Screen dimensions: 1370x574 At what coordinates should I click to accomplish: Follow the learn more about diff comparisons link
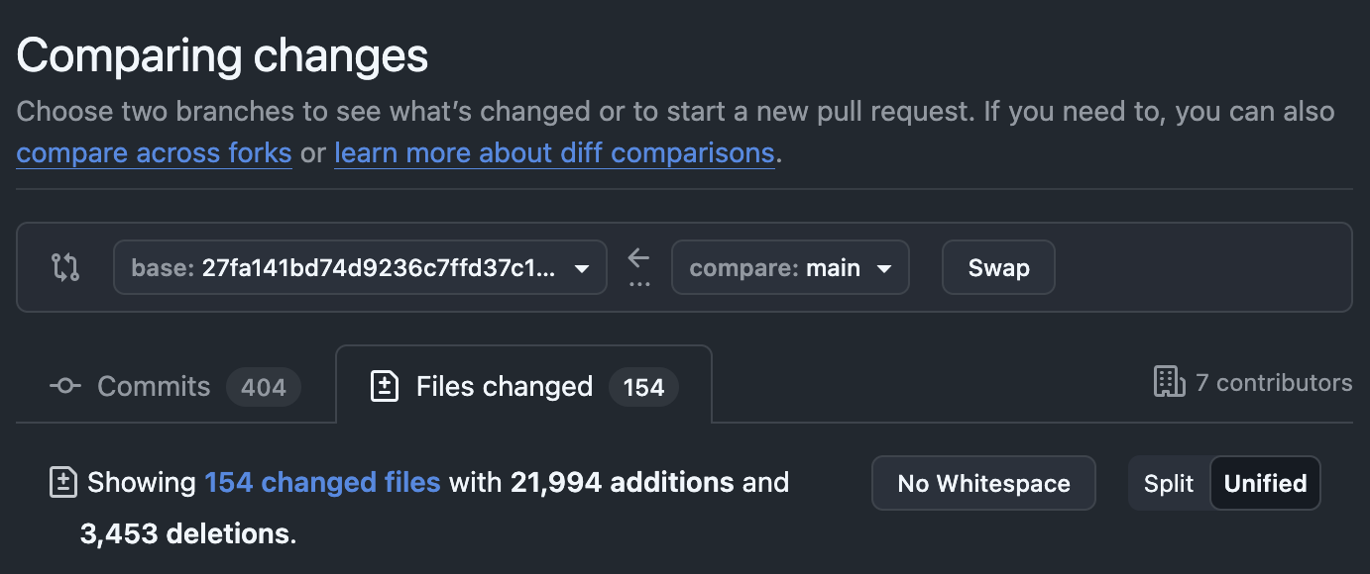point(554,152)
